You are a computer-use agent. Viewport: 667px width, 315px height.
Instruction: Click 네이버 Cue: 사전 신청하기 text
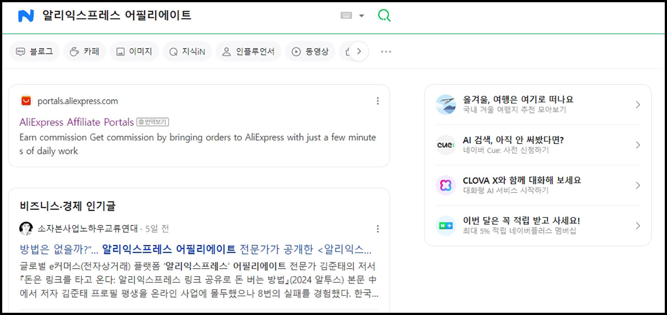tap(506, 150)
